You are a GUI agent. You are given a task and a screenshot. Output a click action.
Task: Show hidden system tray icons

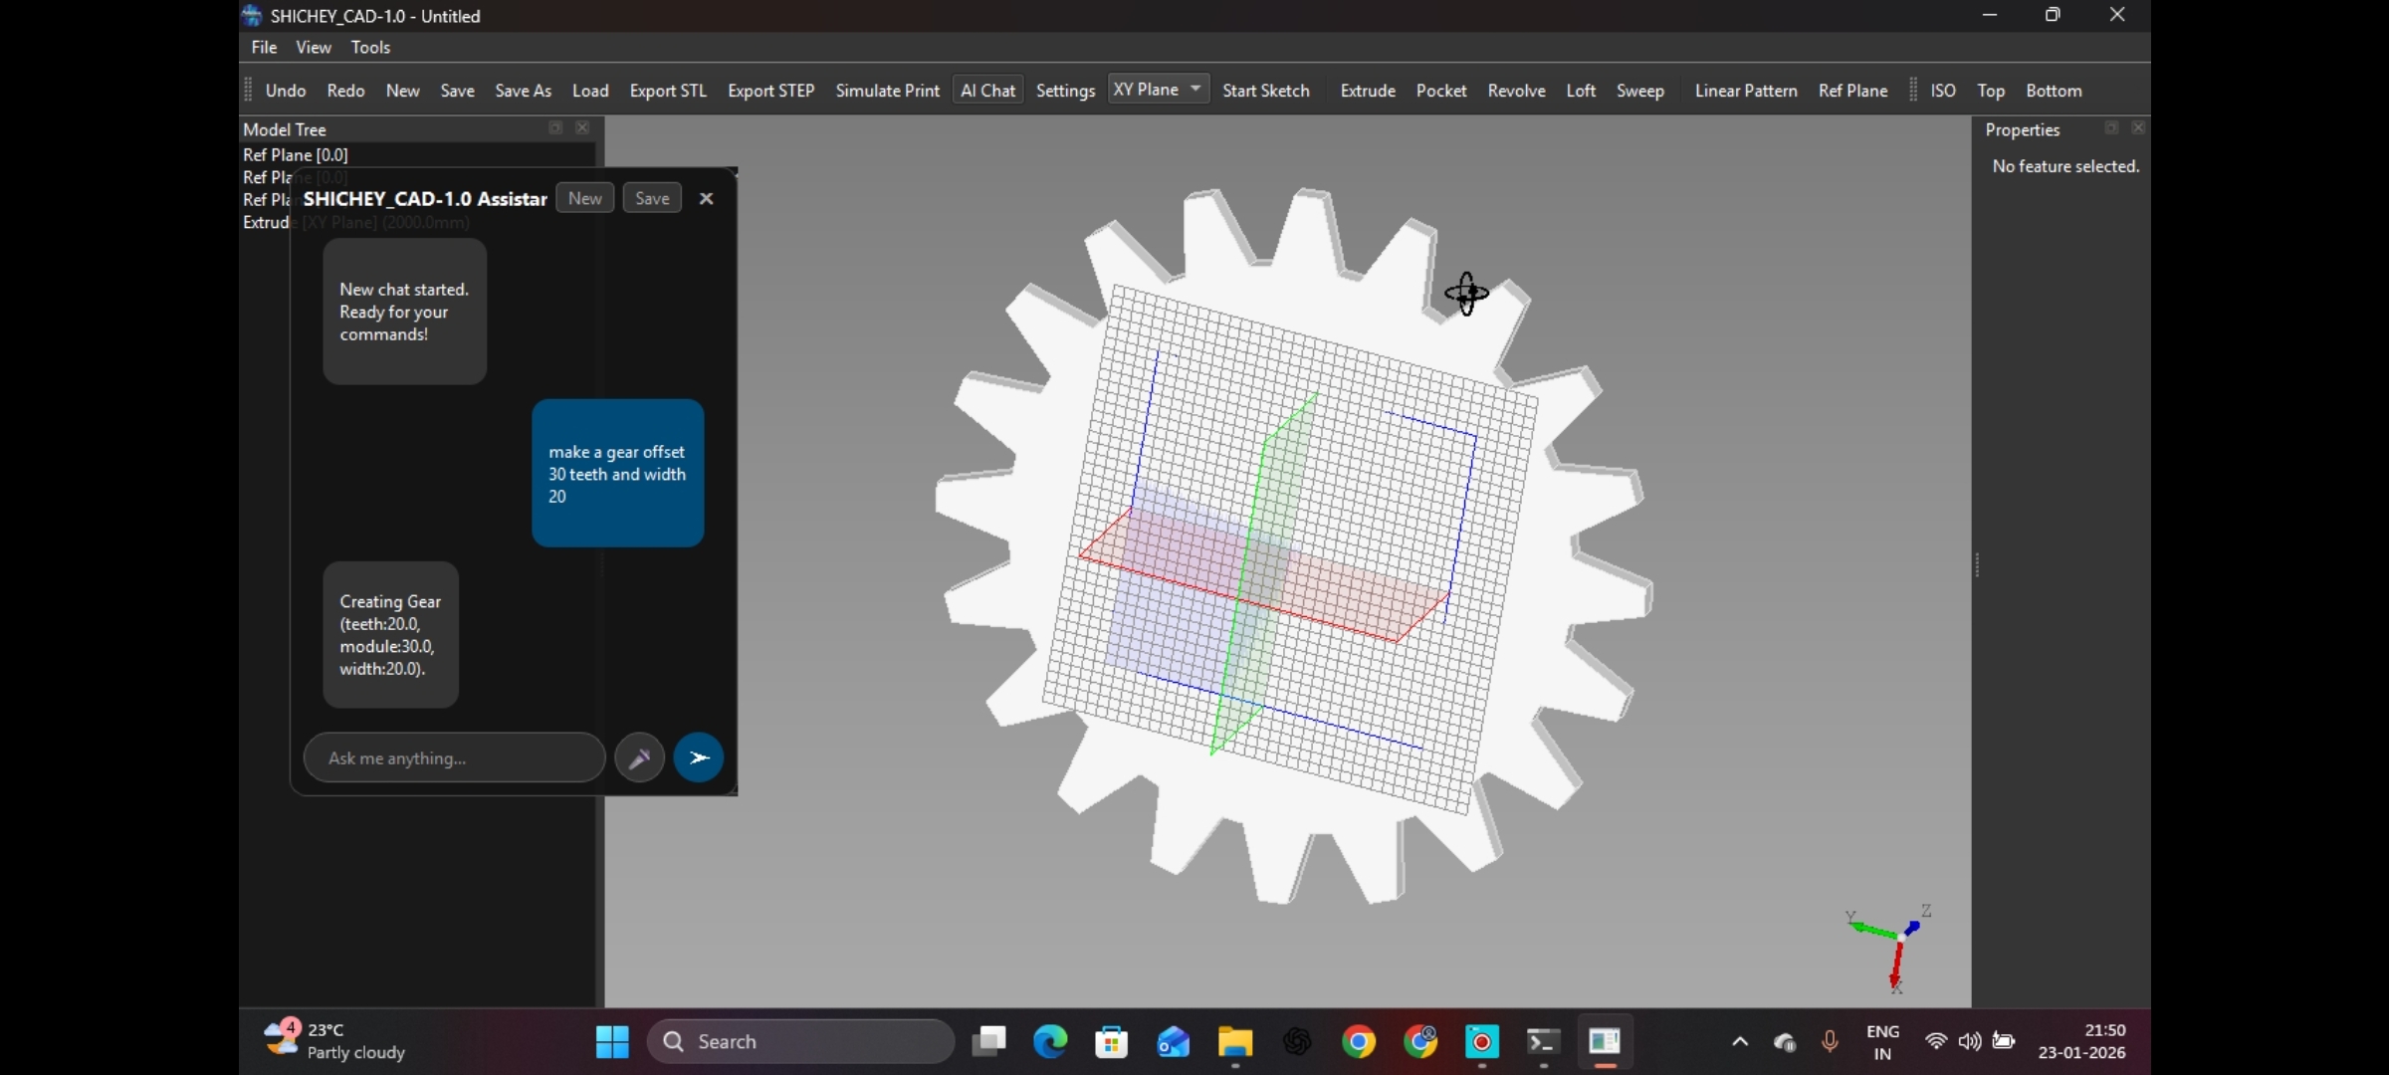tap(1739, 1042)
